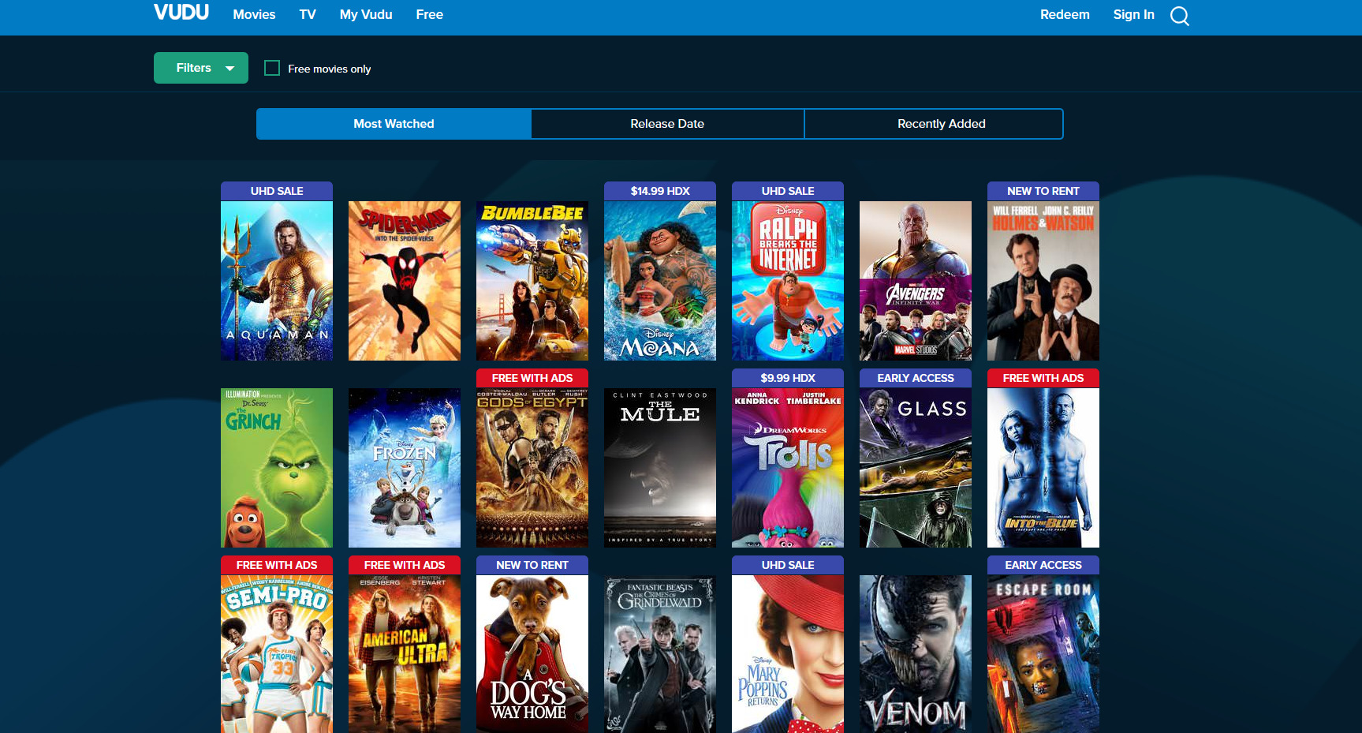Expand the Filters dropdown
The image size is (1362, 733).
coord(200,68)
